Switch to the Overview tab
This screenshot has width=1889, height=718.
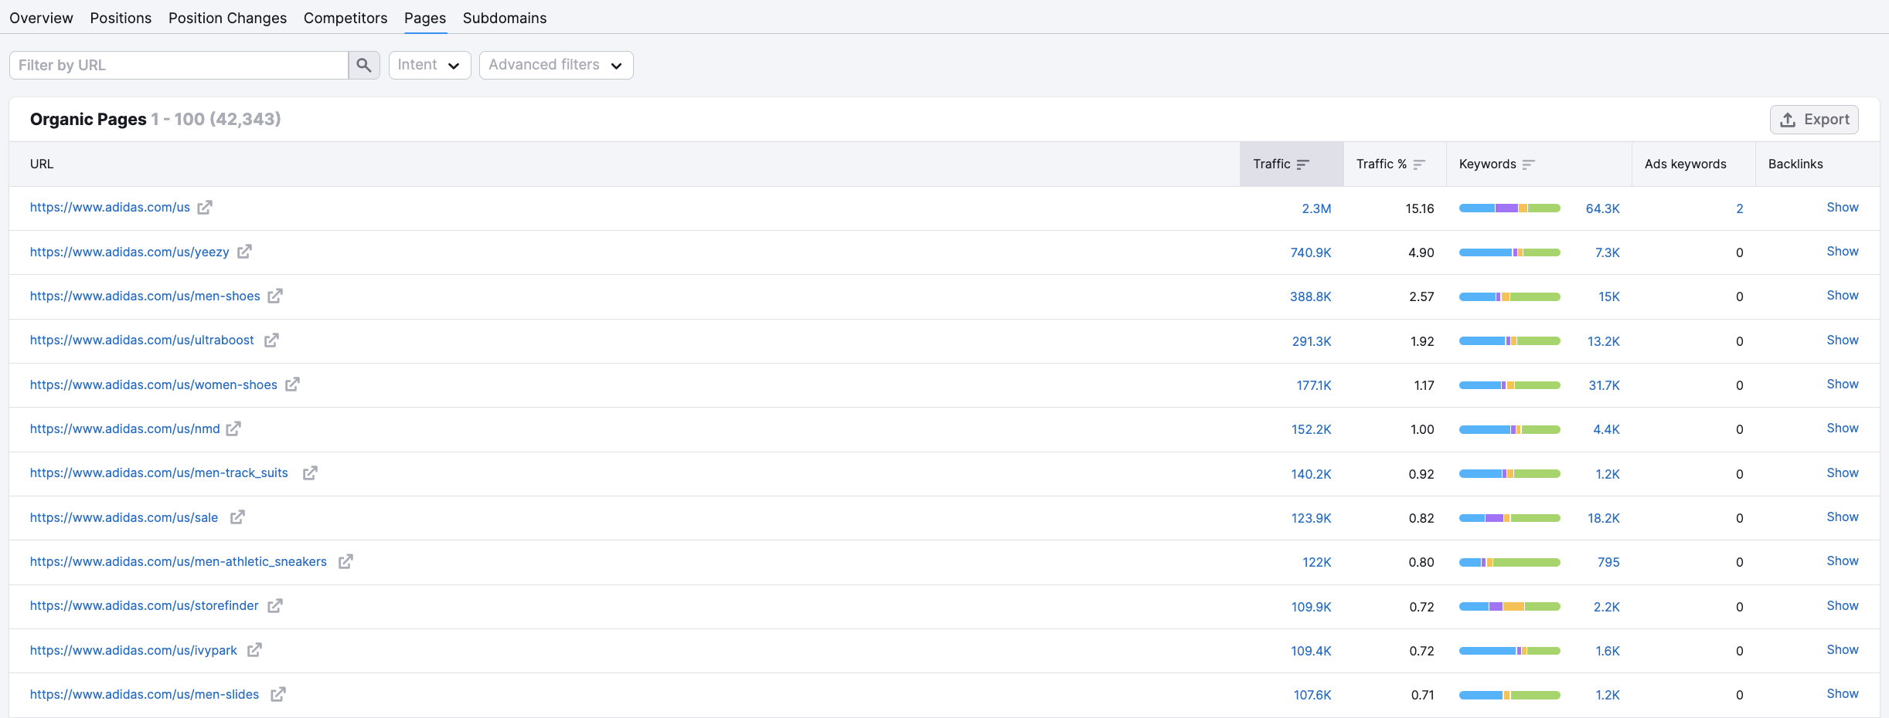(41, 18)
